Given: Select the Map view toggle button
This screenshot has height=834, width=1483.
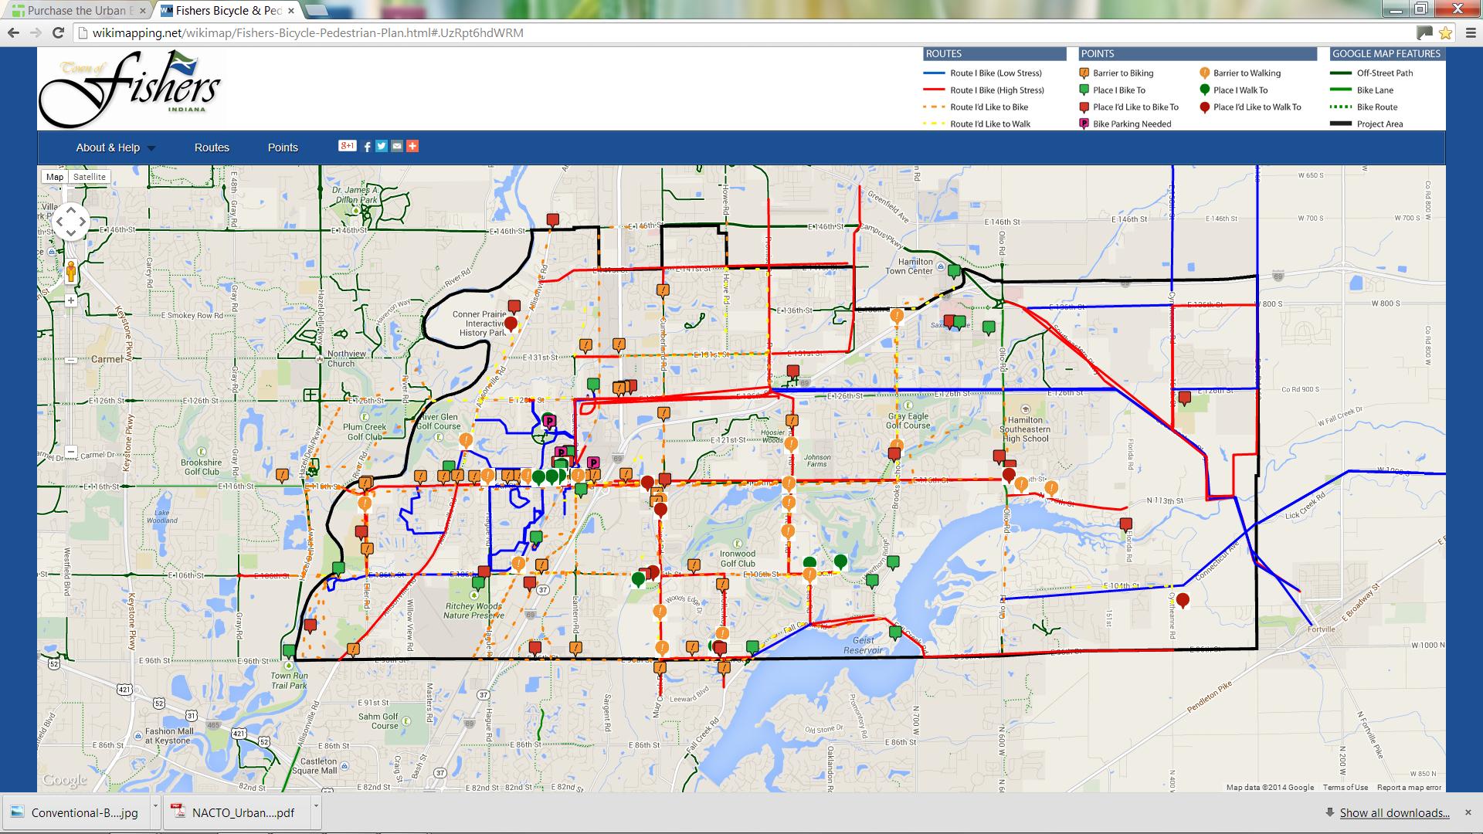Looking at the screenshot, I should click(55, 177).
